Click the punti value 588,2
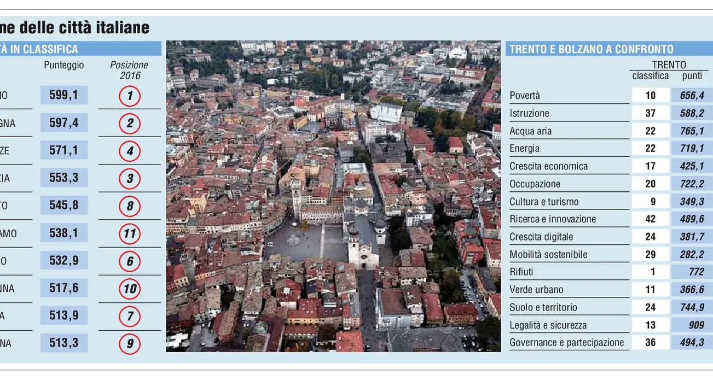Screen dimensions: 713x381 pos(692,113)
